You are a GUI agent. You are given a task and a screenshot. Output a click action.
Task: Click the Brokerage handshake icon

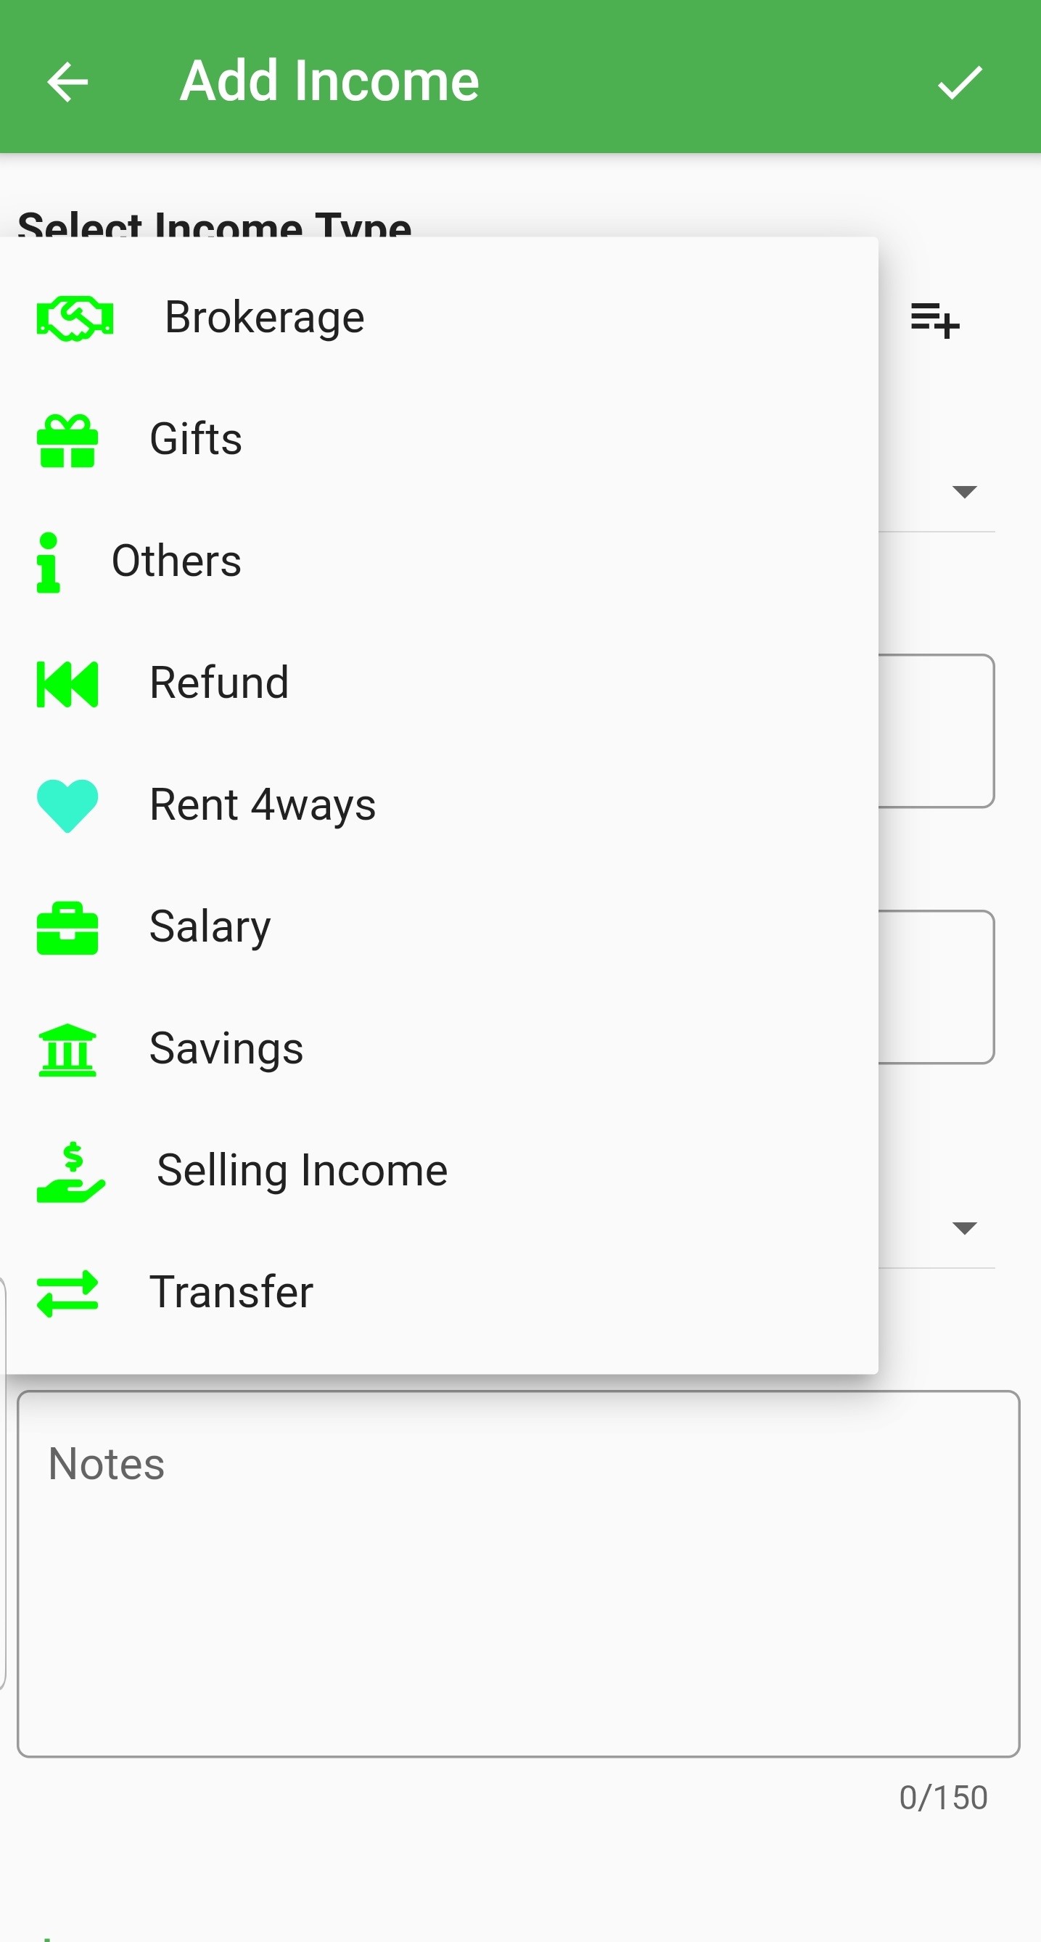(x=75, y=318)
